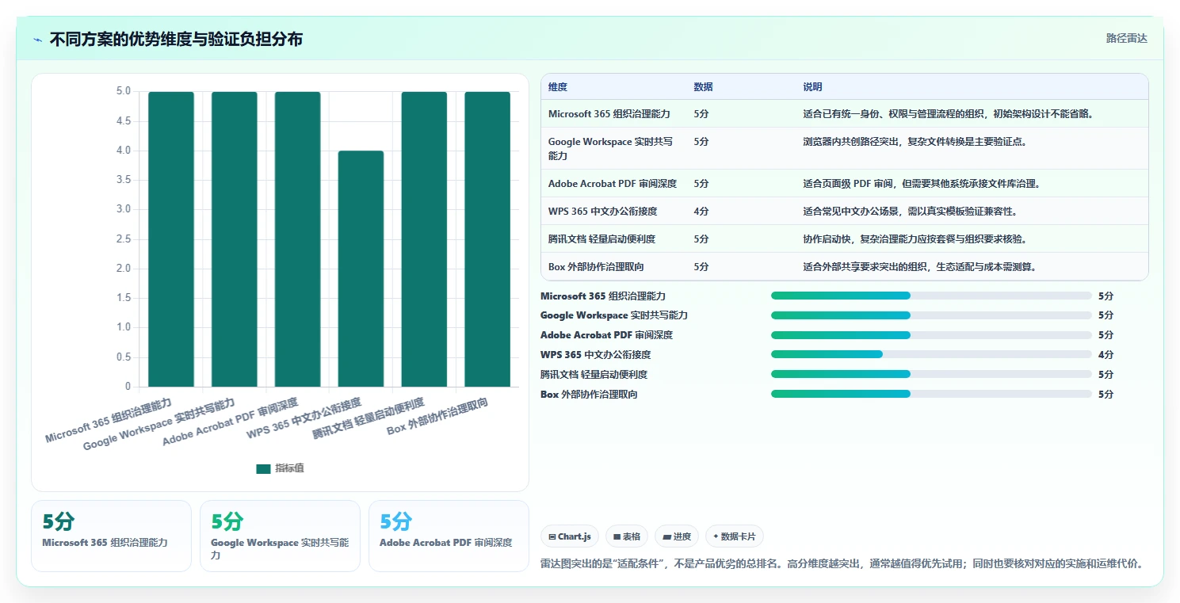The height and width of the screenshot is (603, 1180).
Task: Select the Google Workspace 实时共写能力 chart bar
Action: tap(235, 239)
